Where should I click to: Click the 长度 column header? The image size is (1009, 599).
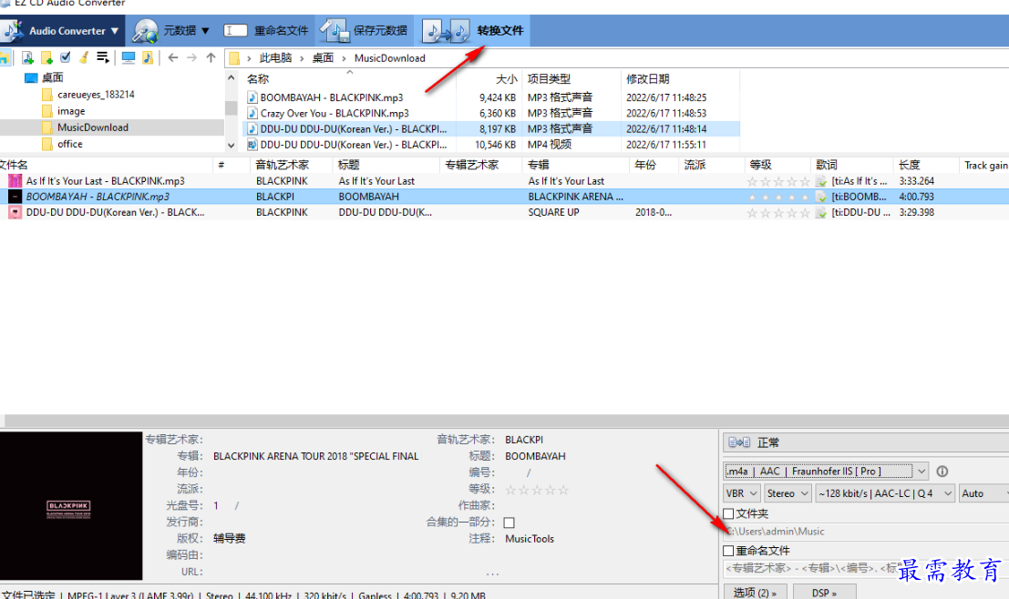925,165
